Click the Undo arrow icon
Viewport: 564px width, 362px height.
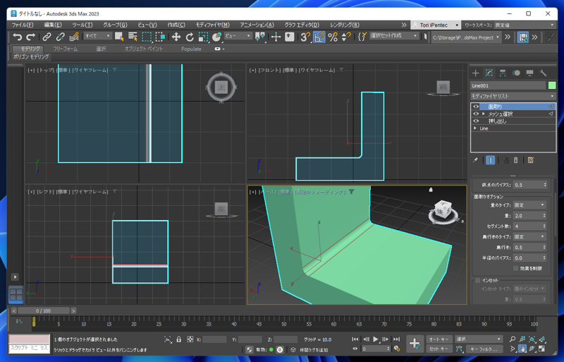coord(17,37)
